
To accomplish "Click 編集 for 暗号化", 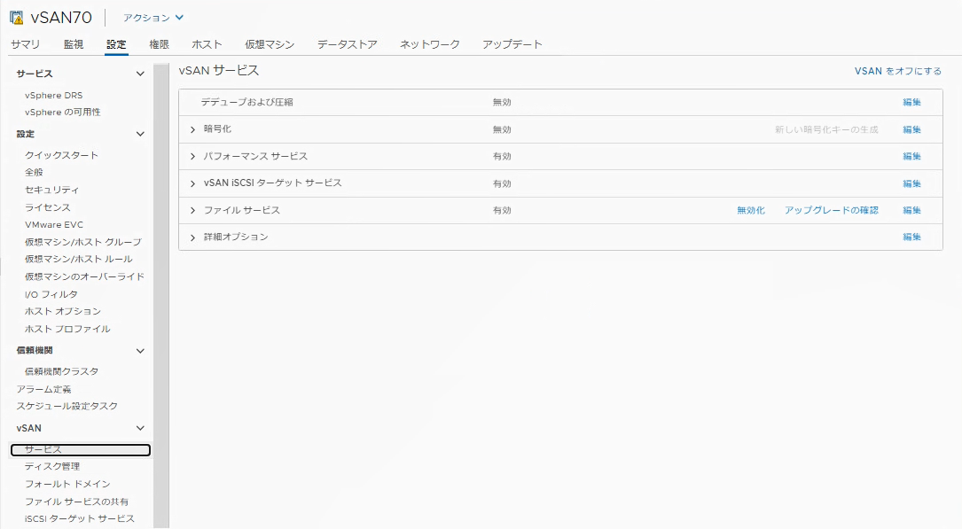I will [x=911, y=129].
